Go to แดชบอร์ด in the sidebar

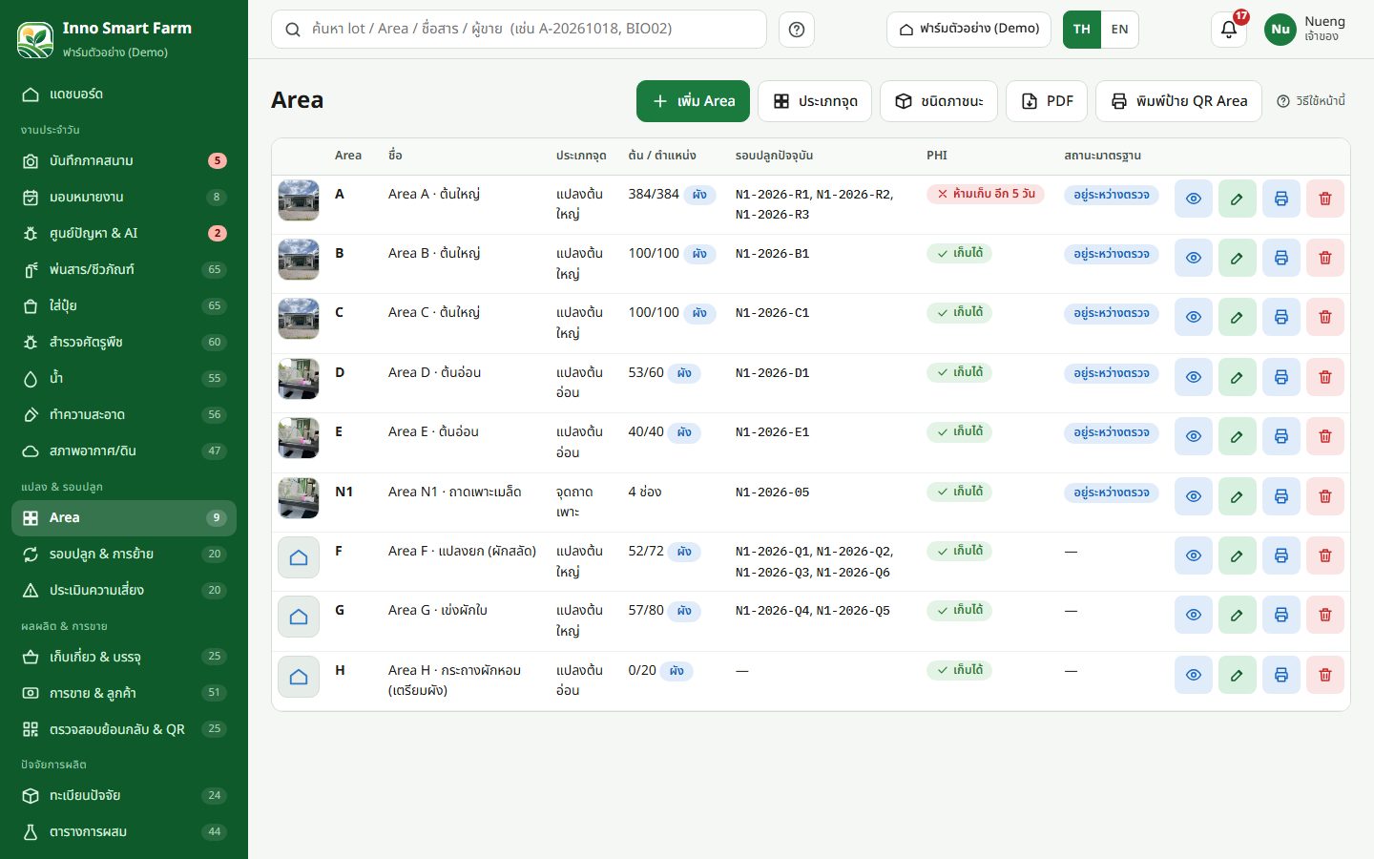click(x=124, y=94)
